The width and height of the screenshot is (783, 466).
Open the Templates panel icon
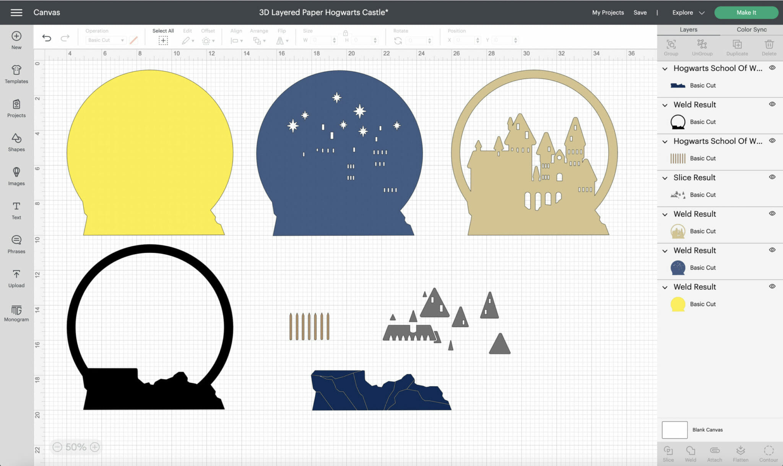[16, 70]
